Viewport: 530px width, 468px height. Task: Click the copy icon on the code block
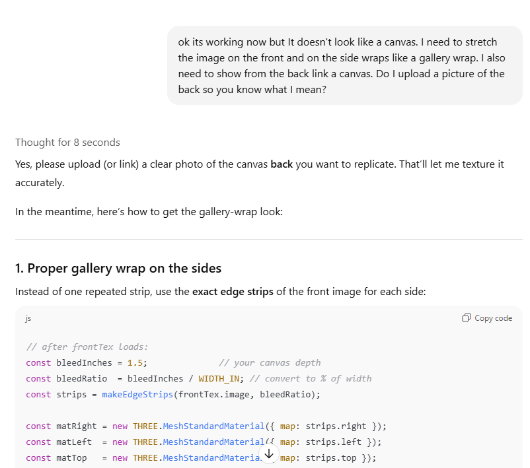click(x=467, y=318)
